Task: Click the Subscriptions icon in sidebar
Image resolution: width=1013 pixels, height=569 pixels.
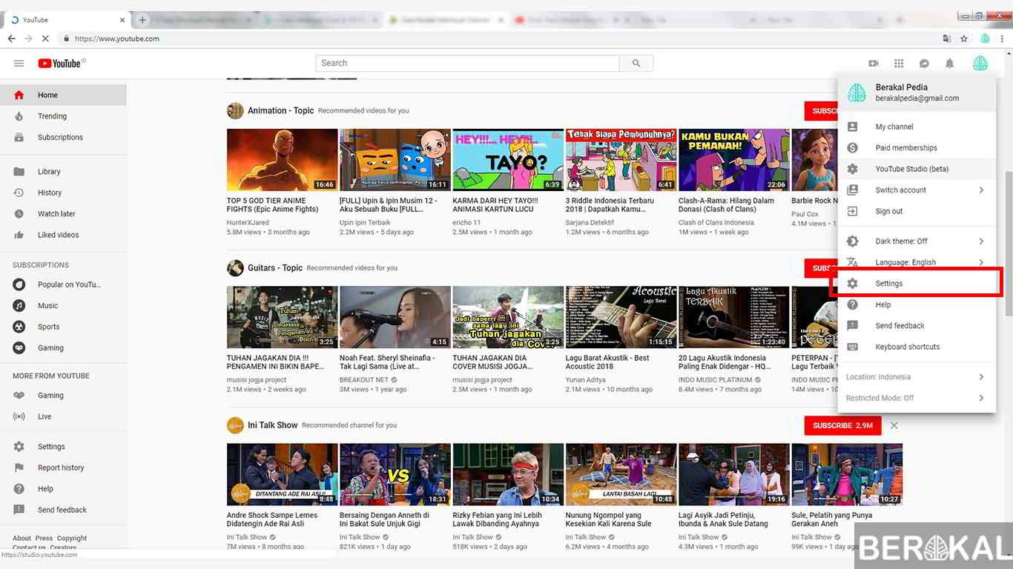Action: coord(19,137)
